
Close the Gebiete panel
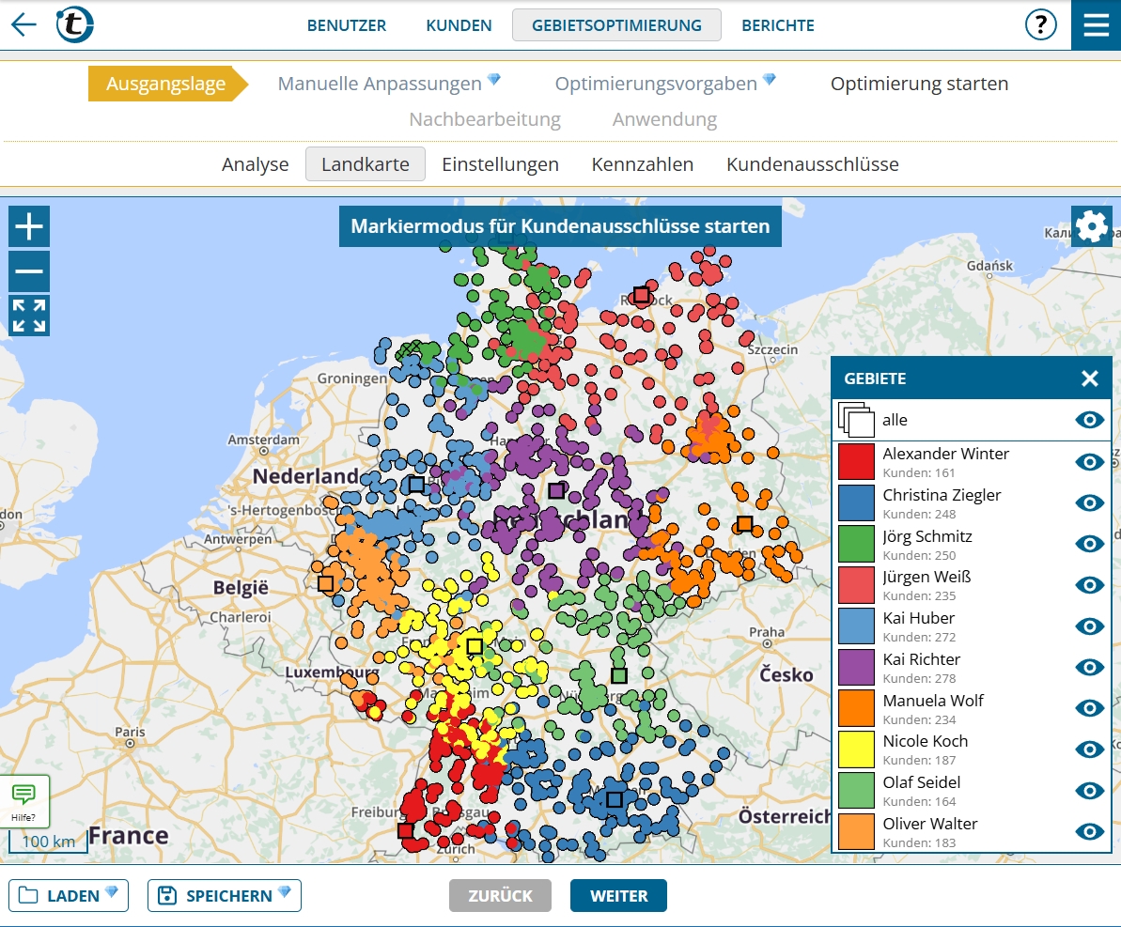click(x=1090, y=379)
